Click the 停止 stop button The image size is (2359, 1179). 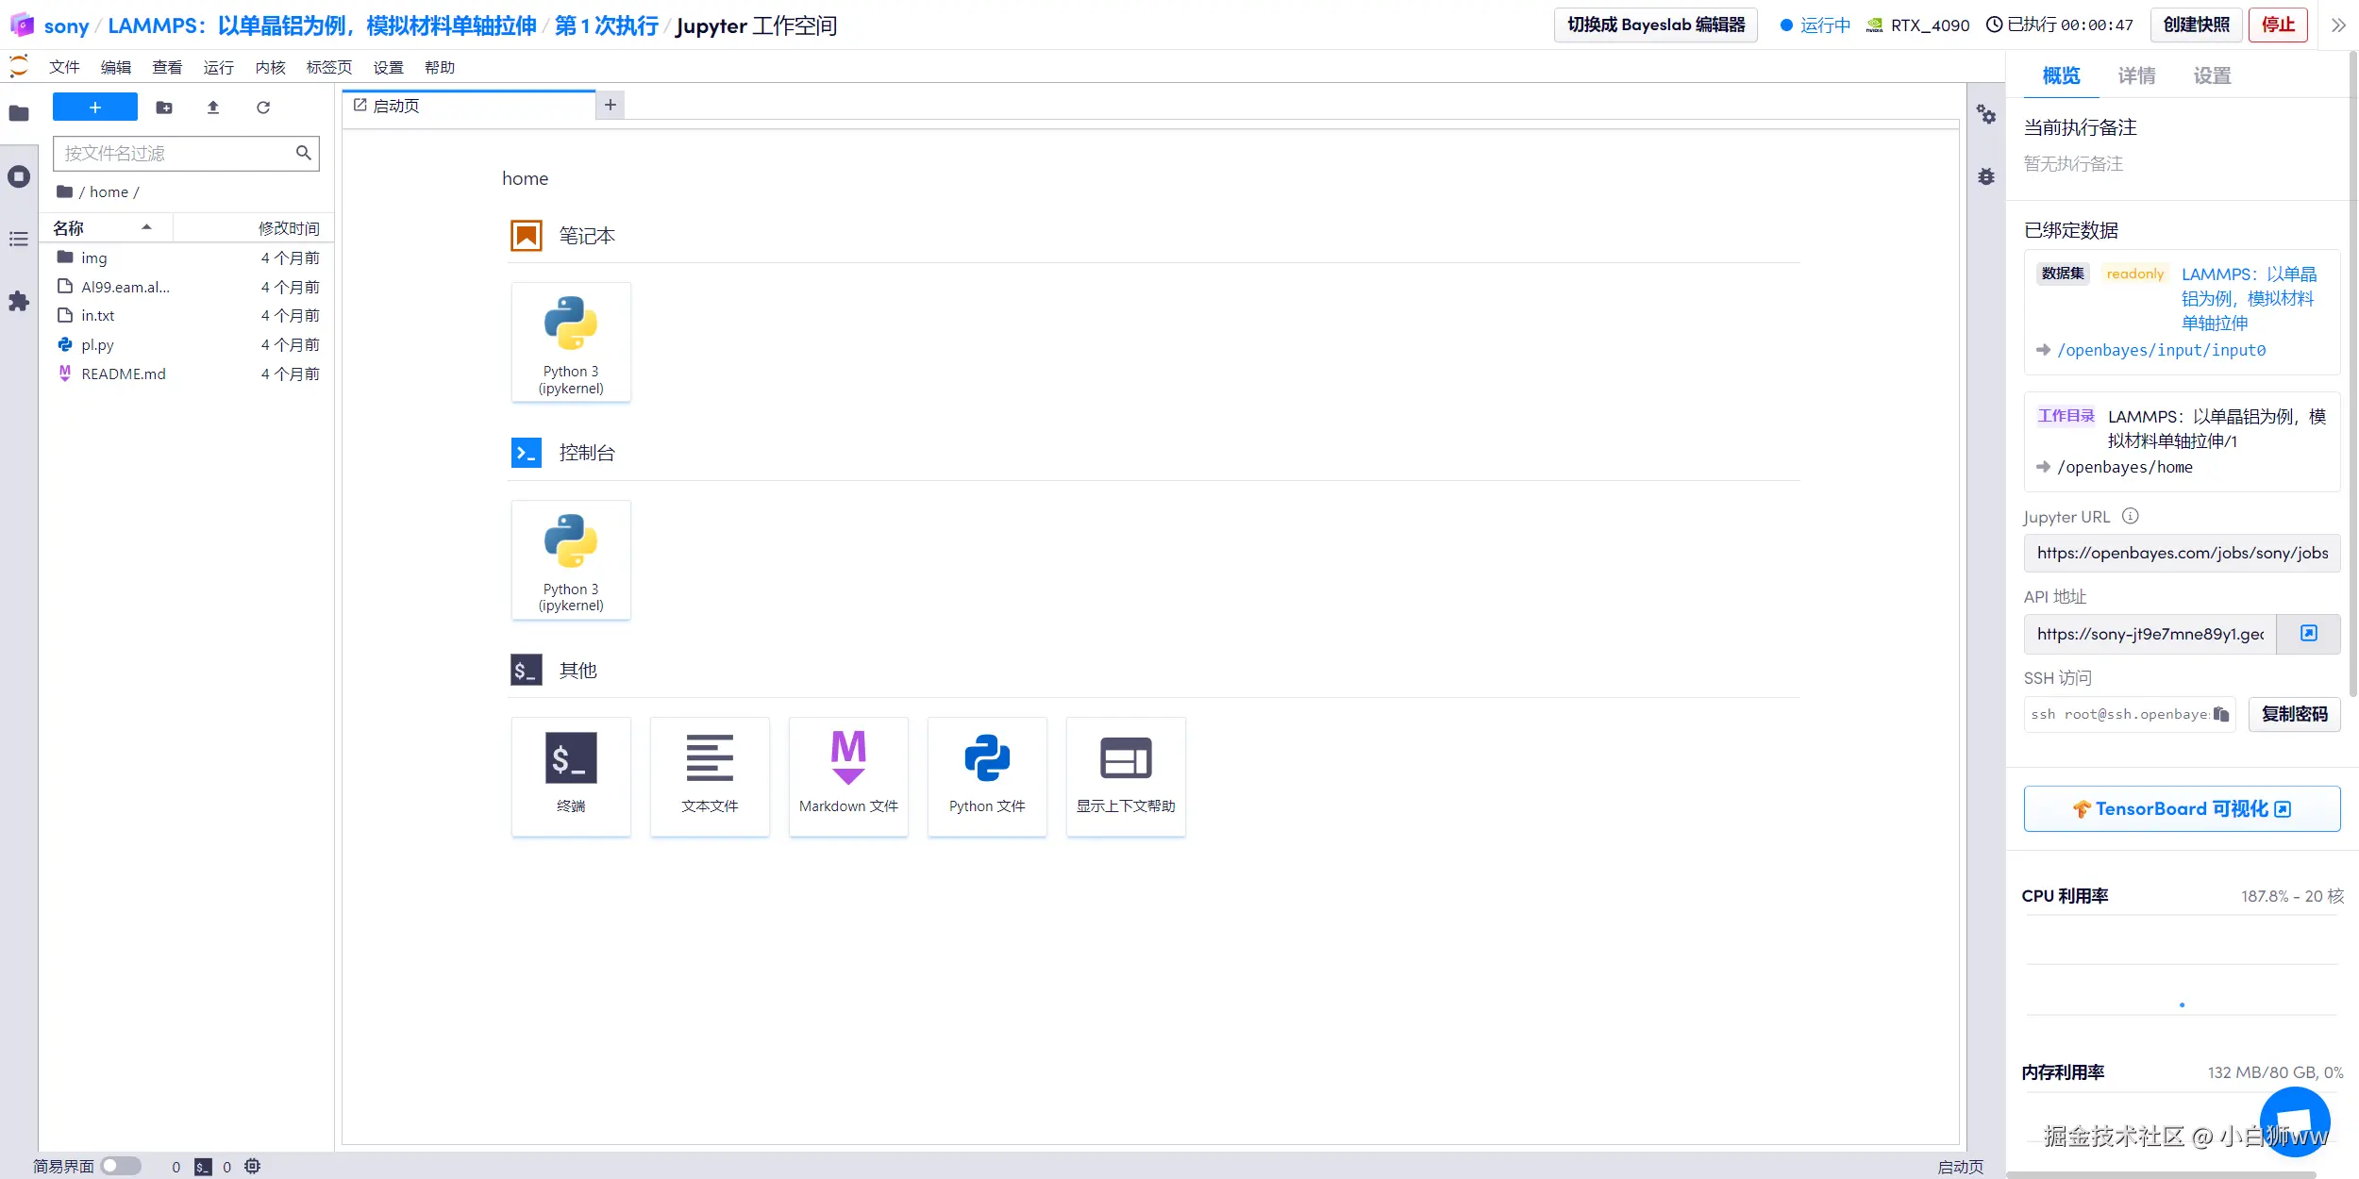coord(2278,25)
